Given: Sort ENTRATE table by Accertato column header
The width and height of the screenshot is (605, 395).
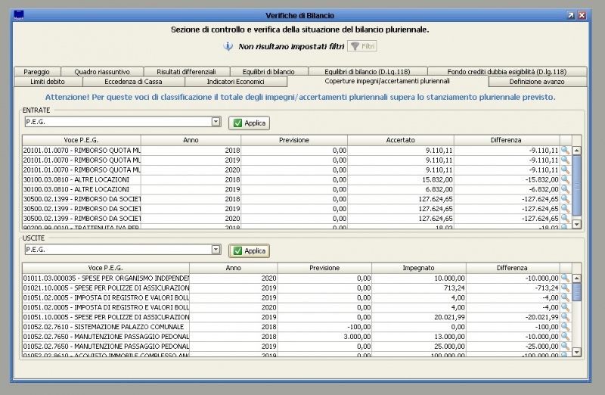Looking at the screenshot, I should tap(400, 140).
